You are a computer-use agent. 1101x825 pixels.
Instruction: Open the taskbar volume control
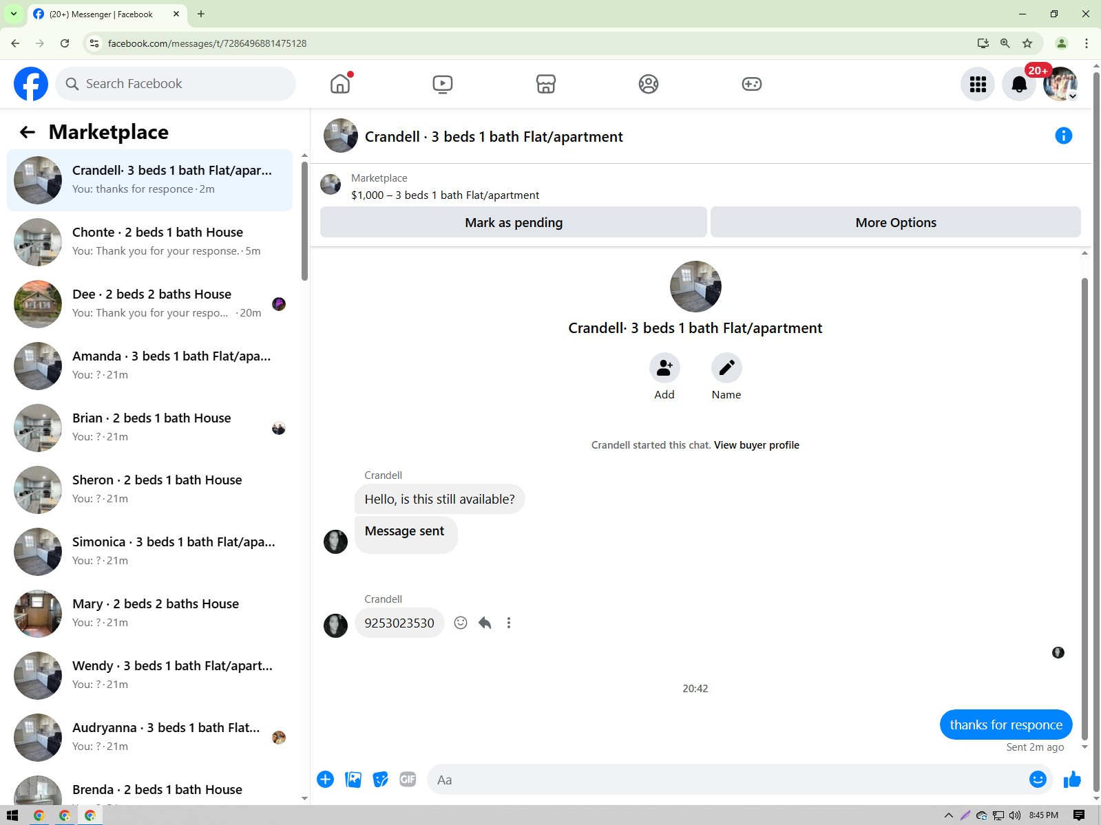click(1015, 815)
